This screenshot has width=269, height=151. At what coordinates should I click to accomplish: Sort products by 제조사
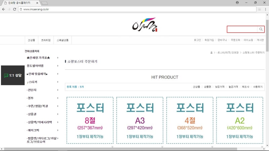245,87
